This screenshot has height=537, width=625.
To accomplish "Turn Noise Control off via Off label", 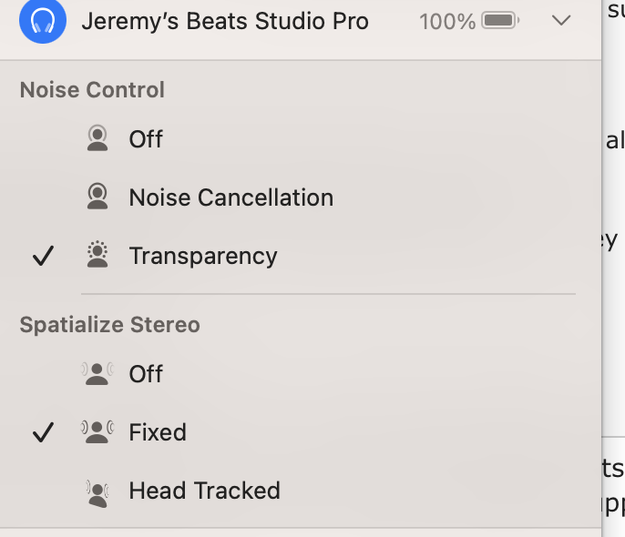I will (146, 139).
